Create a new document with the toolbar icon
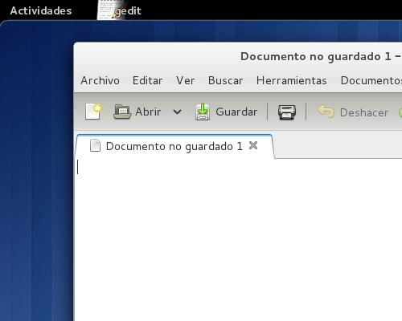Screen dimensions: 402x321 [93, 112]
